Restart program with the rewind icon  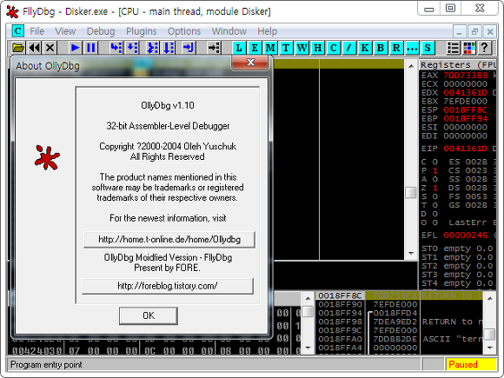(35, 48)
